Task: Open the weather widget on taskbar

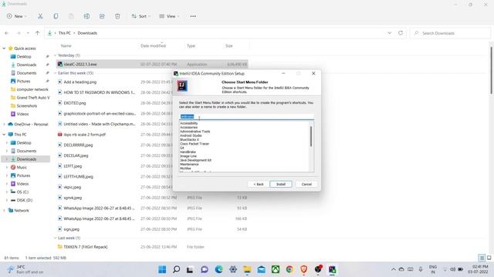Action: [25, 269]
